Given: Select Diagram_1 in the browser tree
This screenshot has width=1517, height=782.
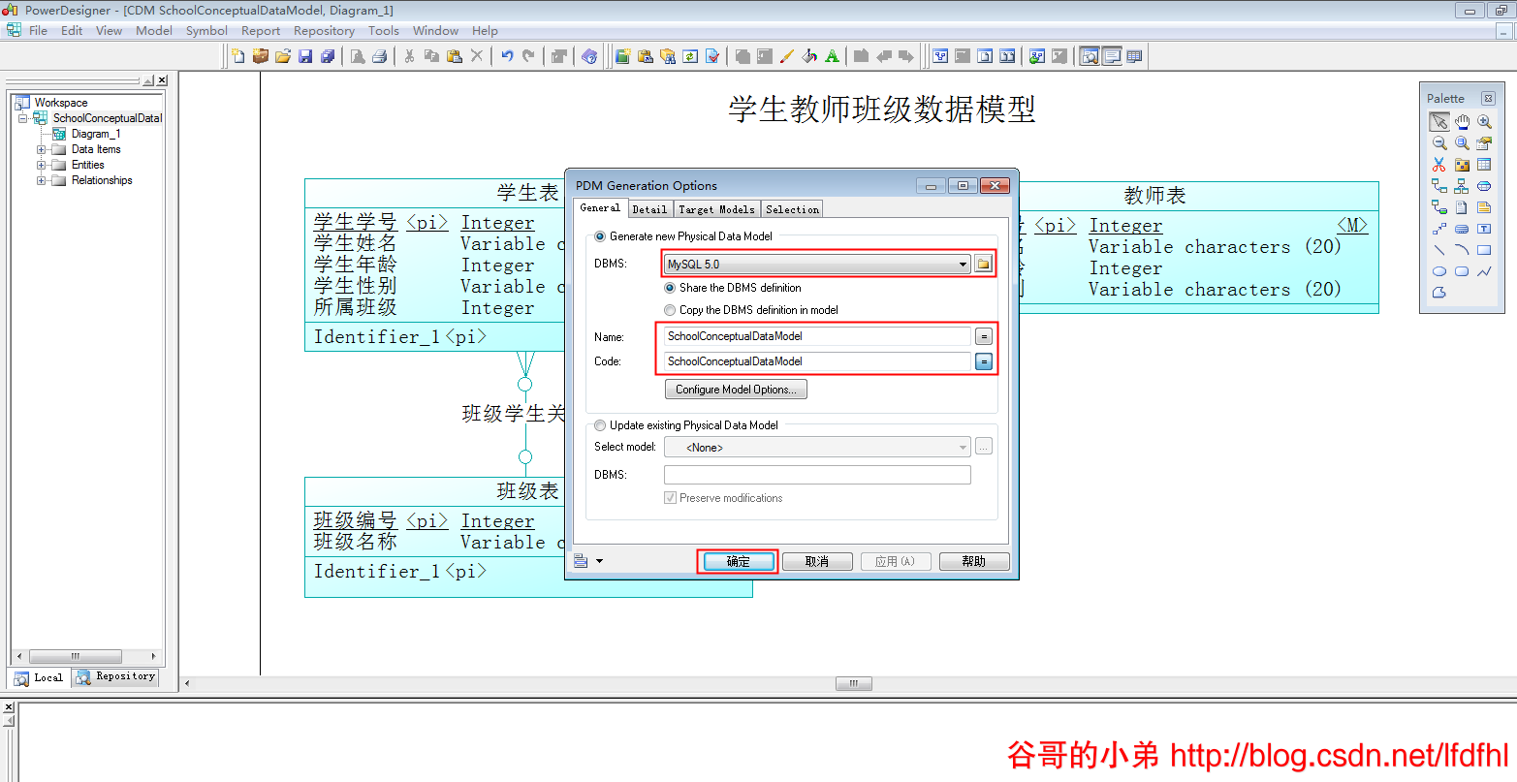Looking at the screenshot, I should (95, 134).
